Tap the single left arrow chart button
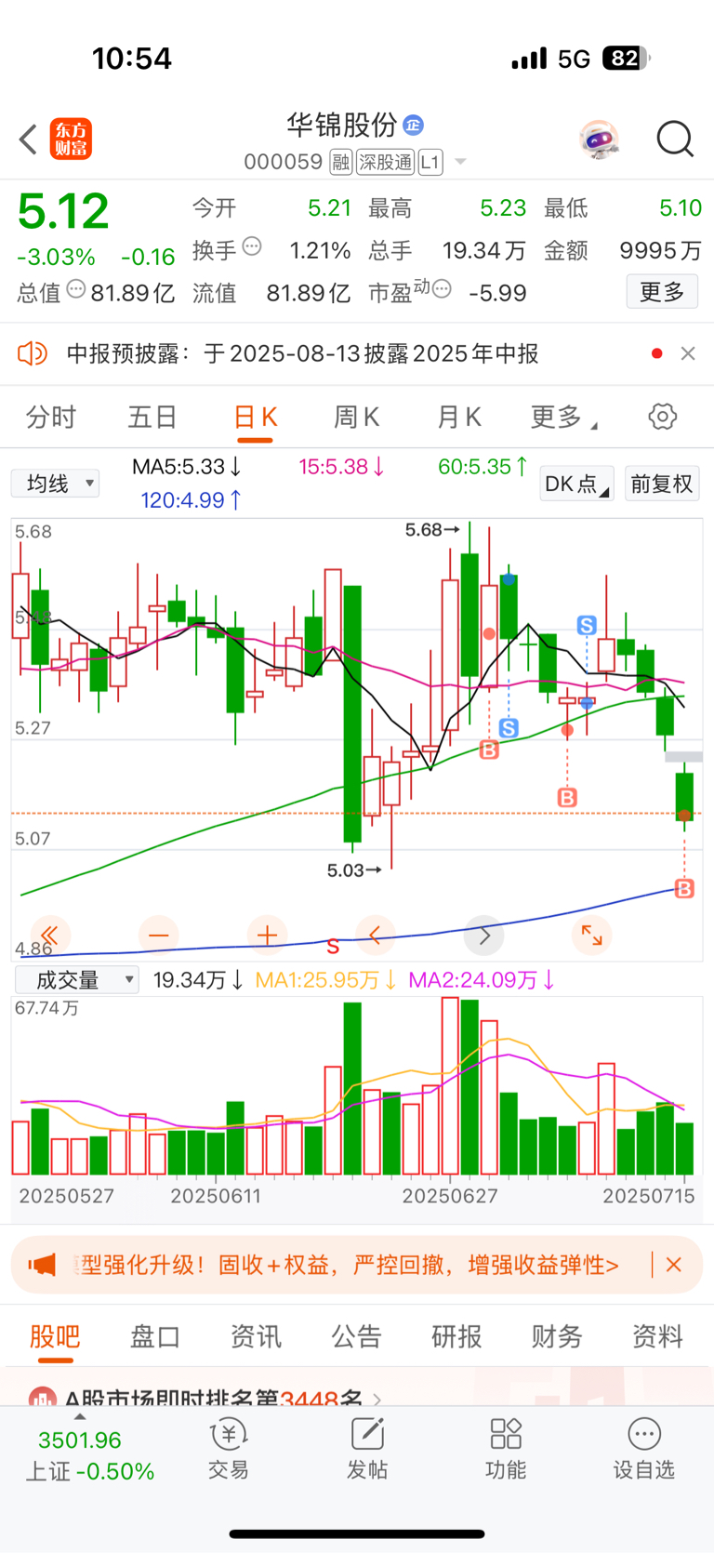Viewport: 714px width, 1553px height. click(x=376, y=936)
